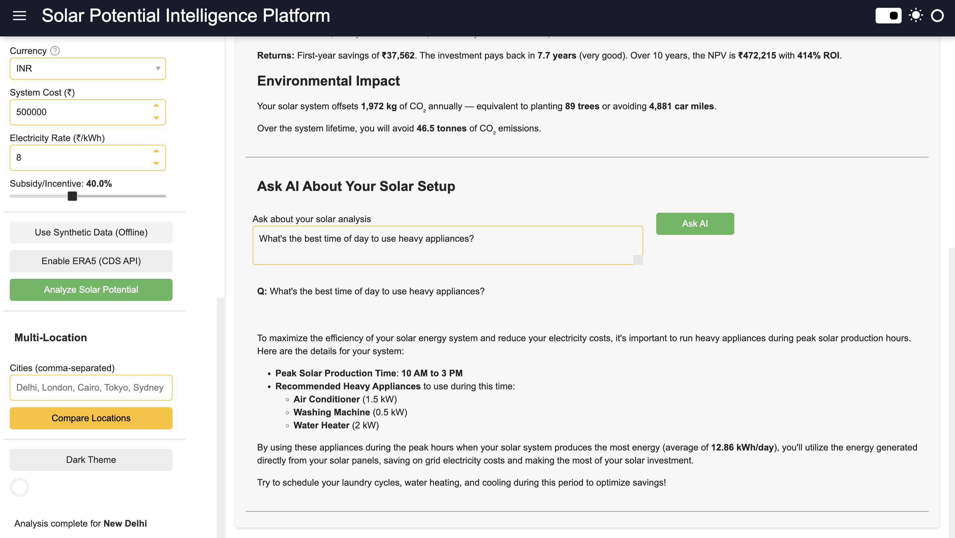The height and width of the screenshot is (538, 955).
Task: Click the Cities comma-separated input field
Action: point(91,388)
